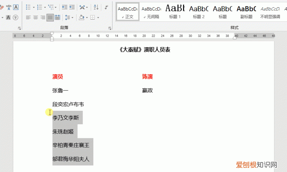Open the phonetic guide (wén) tool

click(x=8, y=7)
